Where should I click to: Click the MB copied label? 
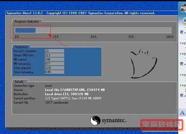pyautogui.click(x=20, y=59)
